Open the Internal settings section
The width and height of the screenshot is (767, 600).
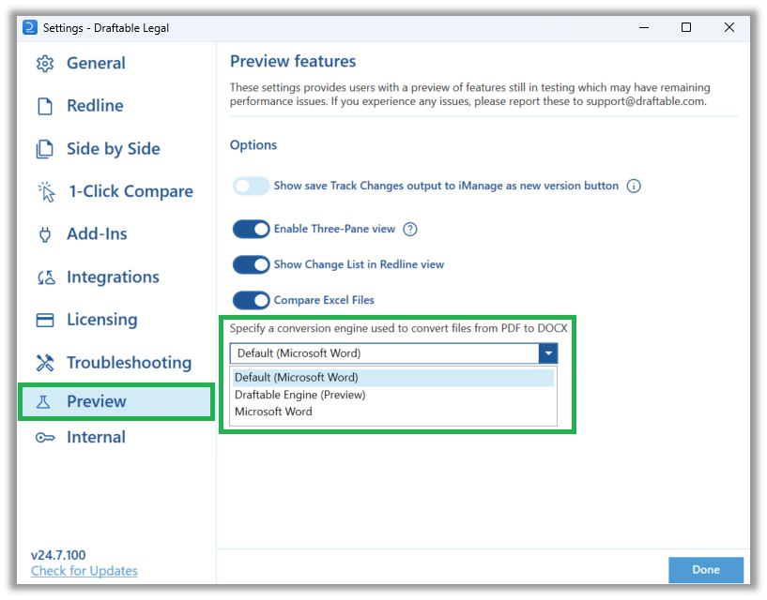(96, 437)
